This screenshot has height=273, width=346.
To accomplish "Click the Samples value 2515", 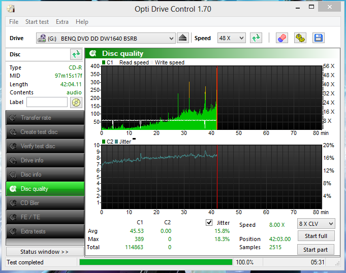I will click(275, 247).
